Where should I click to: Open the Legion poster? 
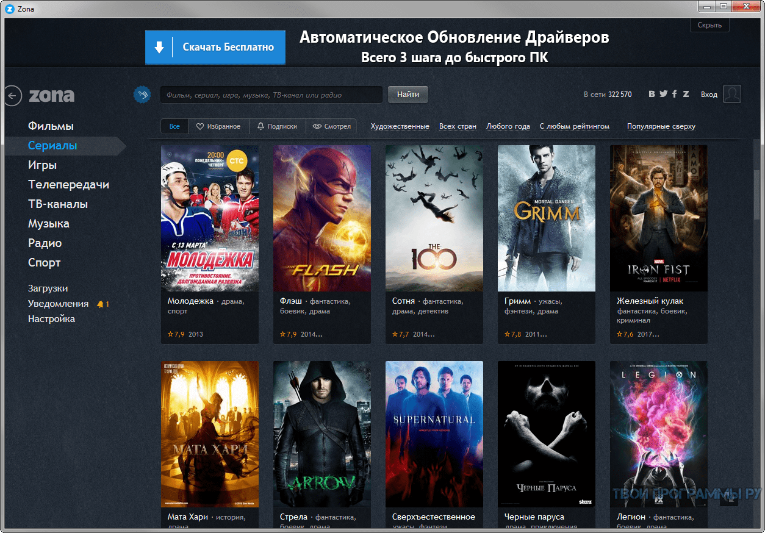click(659, 434)
